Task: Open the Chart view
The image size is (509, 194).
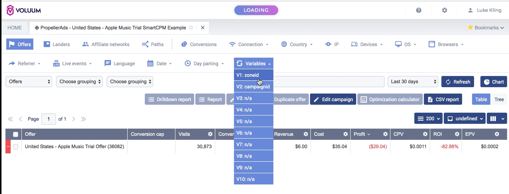Action: (494, 82)
